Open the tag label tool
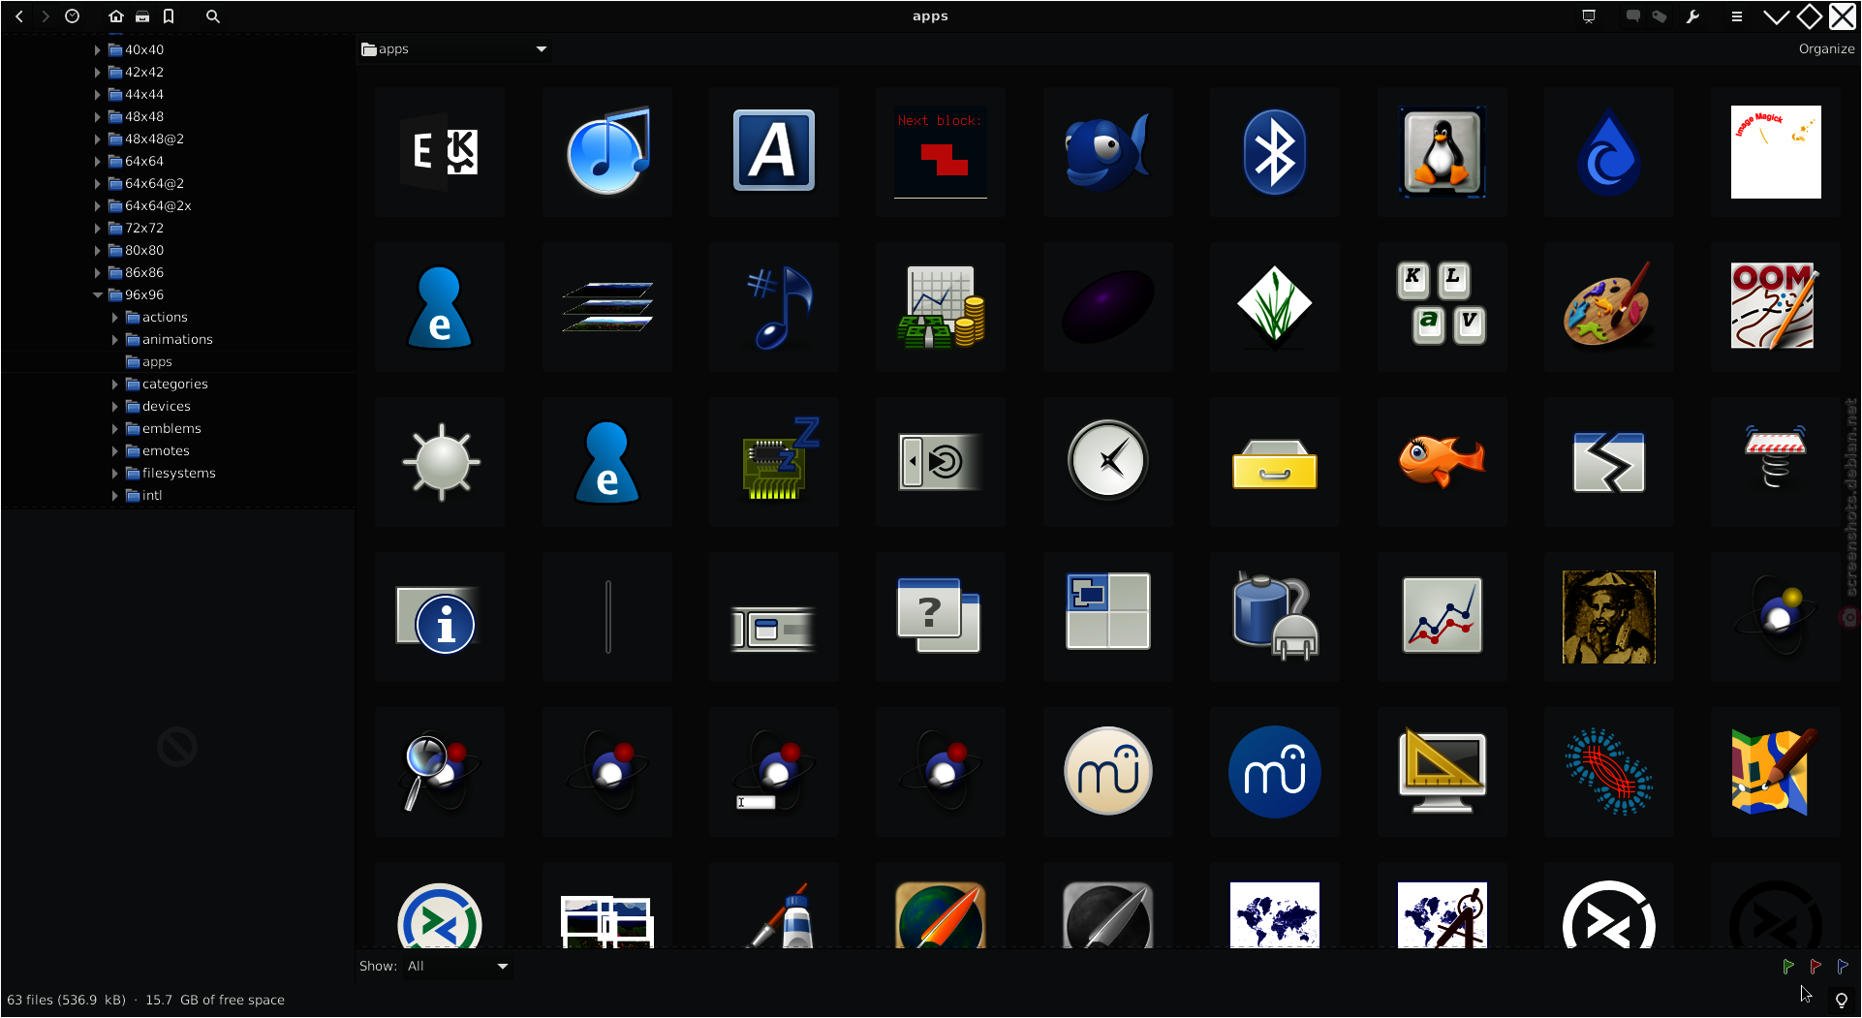Image resolution: width=1862 pixels, height=1018 pixels. click(x=1660, y=16)
